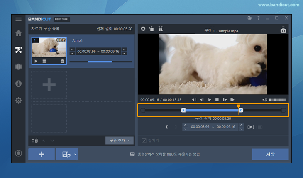The height and width of the screenshot is (178, 303).
Task: Adjust the volume level bar
Action: (x=278, y=100)
